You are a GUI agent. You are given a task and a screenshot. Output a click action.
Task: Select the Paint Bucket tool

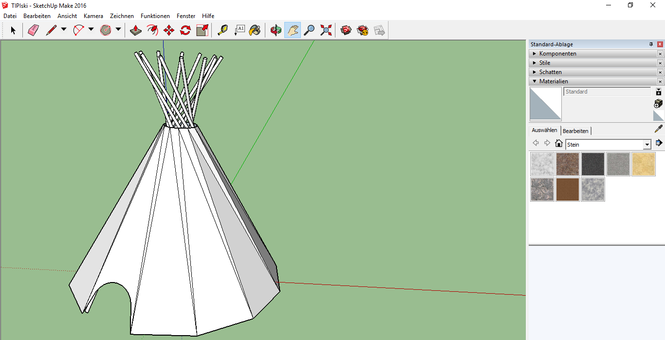coord(255,31)
